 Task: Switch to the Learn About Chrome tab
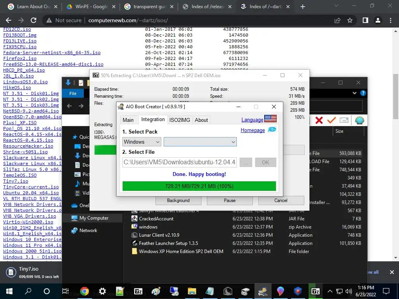[33, 7]
